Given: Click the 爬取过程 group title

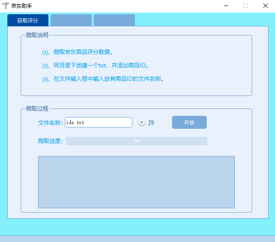Looking at the screenshot, I should click(37, 108).
